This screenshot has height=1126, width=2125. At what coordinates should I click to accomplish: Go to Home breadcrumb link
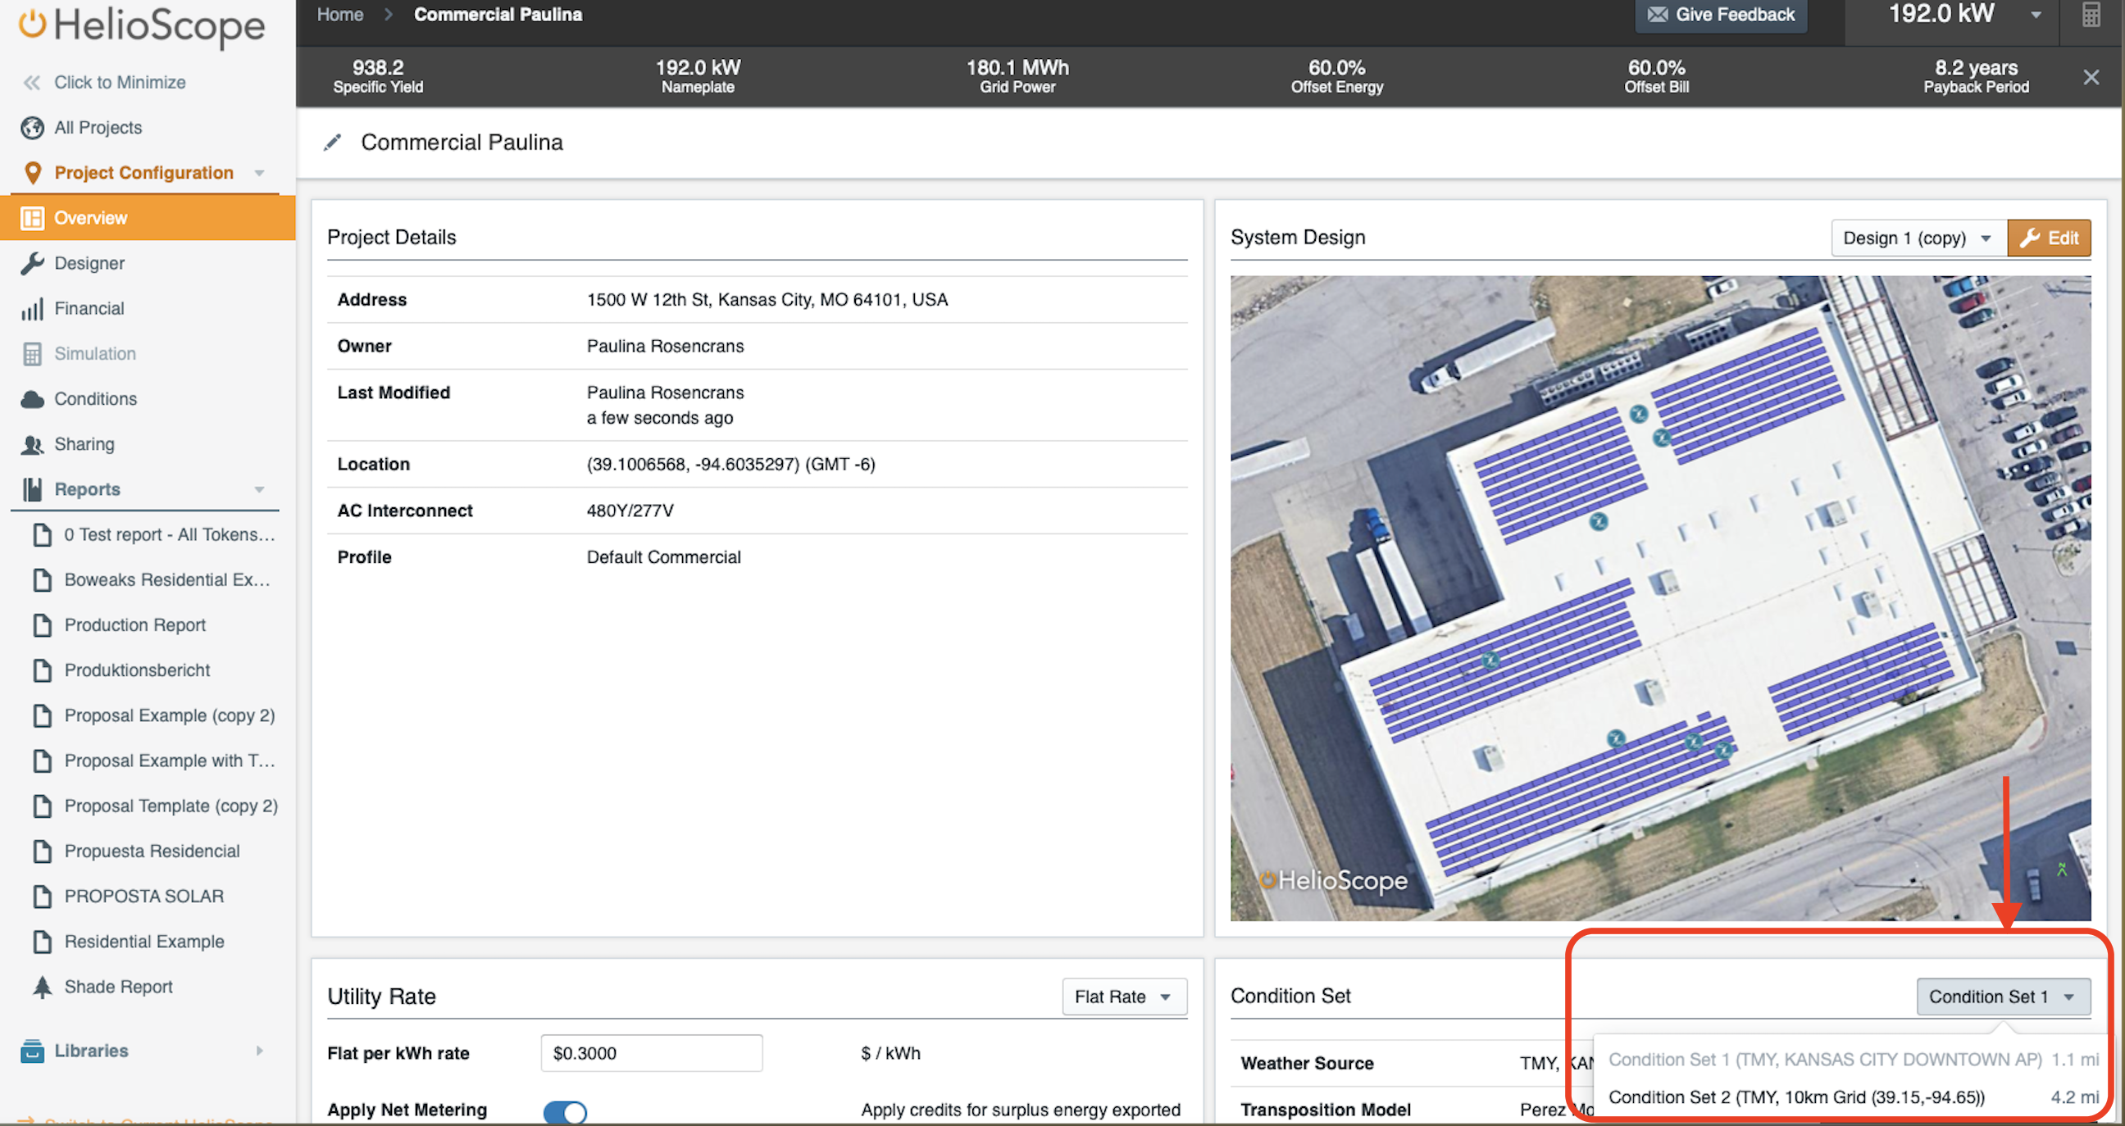tap(340, 15)
